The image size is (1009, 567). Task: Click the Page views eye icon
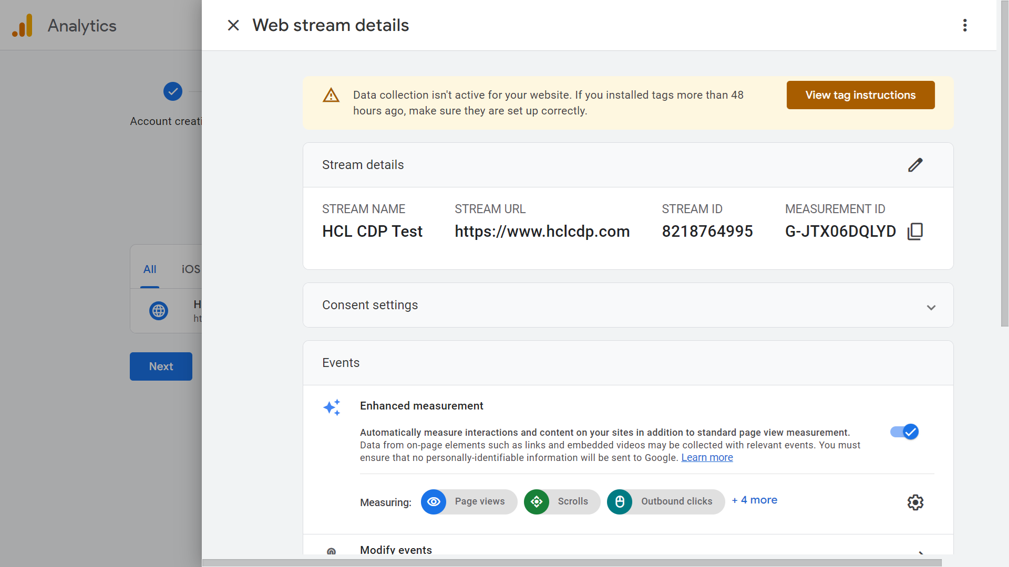click(x=434, y=502)
